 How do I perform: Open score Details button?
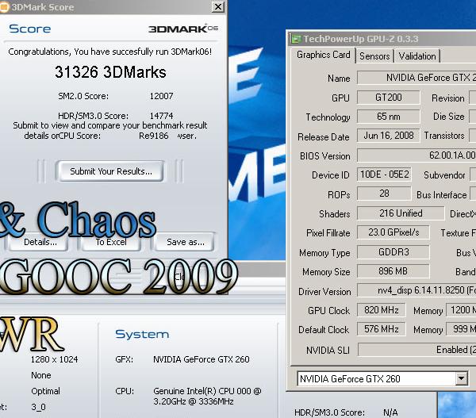pos(39,242)
